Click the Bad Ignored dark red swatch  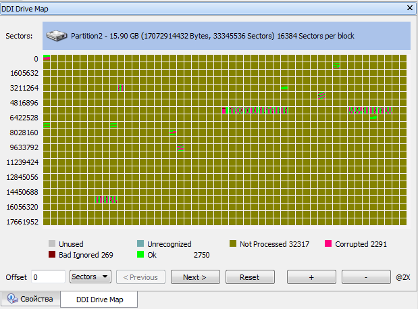click(52, 254)
